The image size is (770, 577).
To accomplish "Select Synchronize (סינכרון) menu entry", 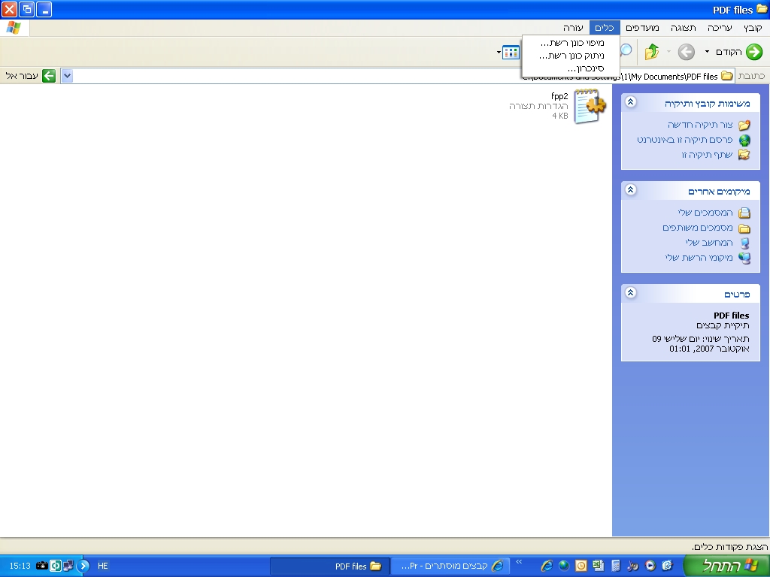I will 571,68.
